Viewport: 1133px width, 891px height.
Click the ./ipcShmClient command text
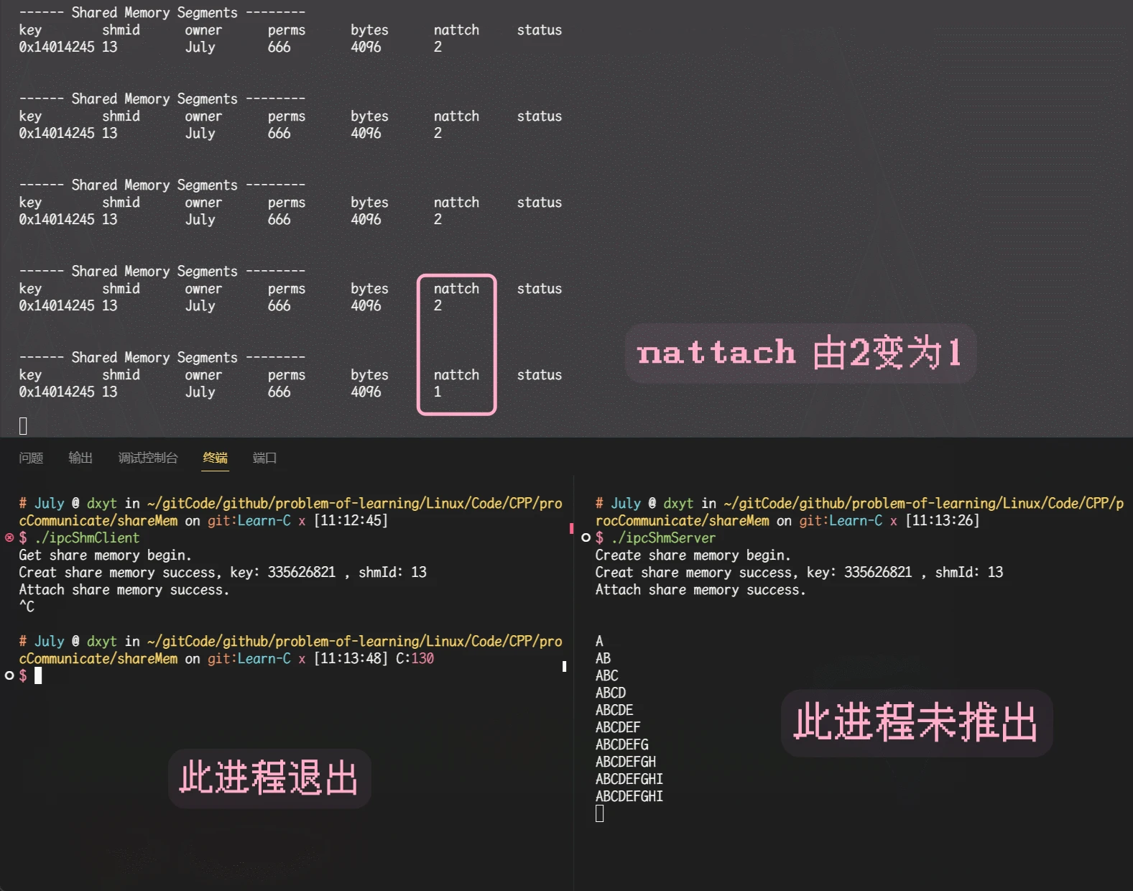click(87, 537)
